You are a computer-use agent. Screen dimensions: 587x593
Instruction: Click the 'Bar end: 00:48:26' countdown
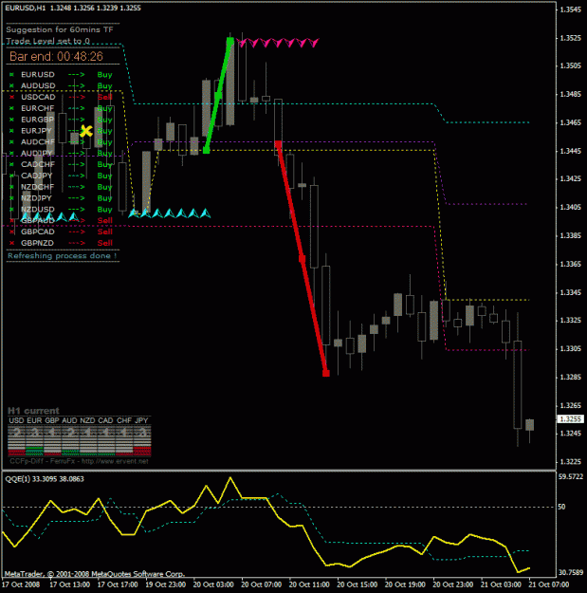(x=56, y=57)
